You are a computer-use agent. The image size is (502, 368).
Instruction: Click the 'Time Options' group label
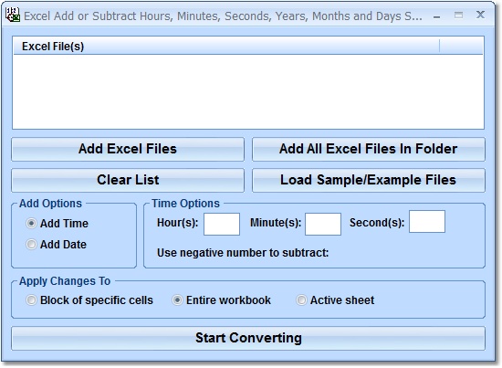(x=185, y=204)
